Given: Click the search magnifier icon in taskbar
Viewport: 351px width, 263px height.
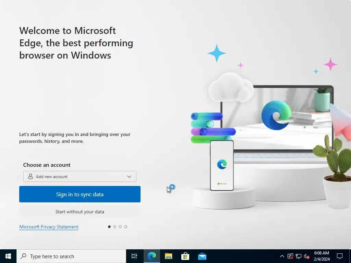Looking at the screenshot, I should click(23, 256).
